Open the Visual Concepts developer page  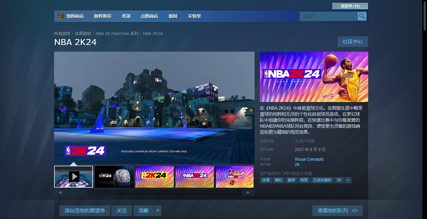pyautogui.click(x=309, y=159)
